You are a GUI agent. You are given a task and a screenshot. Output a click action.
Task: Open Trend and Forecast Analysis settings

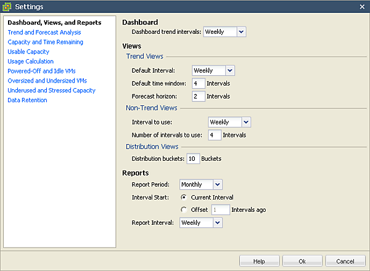[x=44, y=33]
